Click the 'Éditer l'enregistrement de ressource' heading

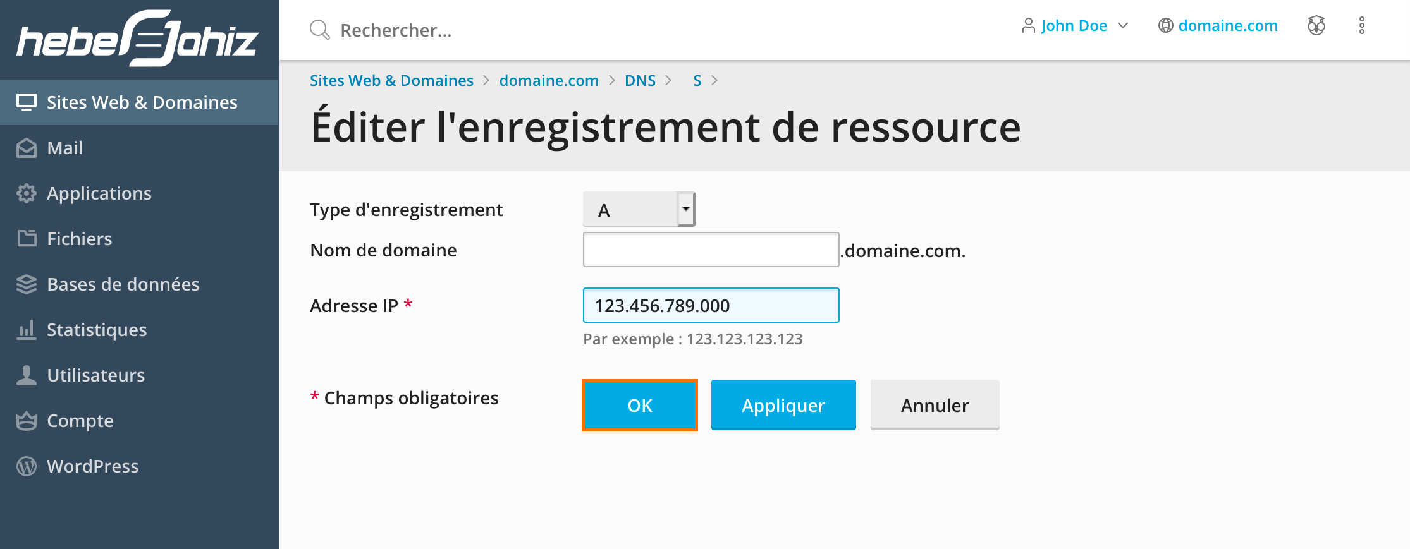665,128
